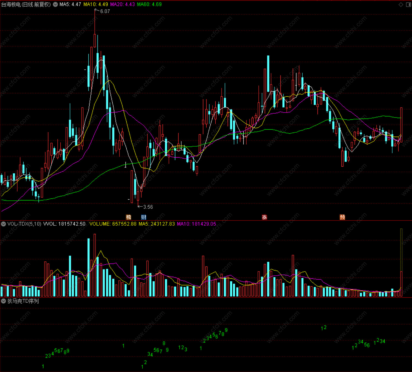Click the MA5: 4.47 price label
This screenshot has height=372, width=412.
[70, 4]
